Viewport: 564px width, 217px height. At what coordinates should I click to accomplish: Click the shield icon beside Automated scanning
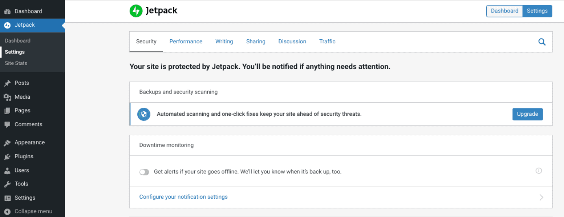click(144, 114)
